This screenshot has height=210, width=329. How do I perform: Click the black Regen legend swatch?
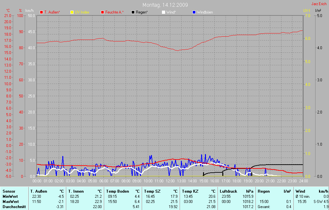133,12
